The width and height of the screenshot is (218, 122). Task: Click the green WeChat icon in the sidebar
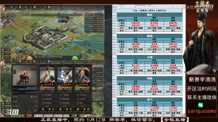(201, 105)
